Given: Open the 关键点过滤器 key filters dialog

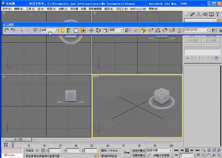Looking at the screenshot, I should point(162,155).
